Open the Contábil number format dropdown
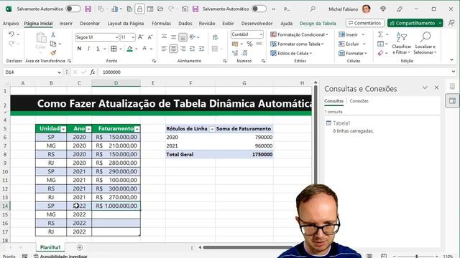Image resolution: width=460 pixels, height=258 pixels. pos(261,34)
